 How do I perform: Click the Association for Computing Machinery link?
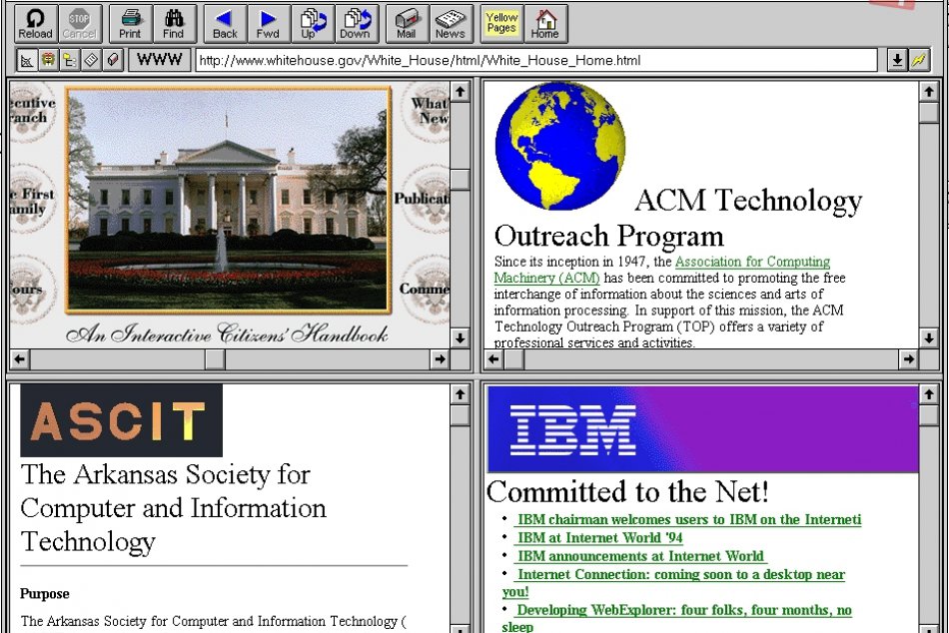click(x=661, y=270)
